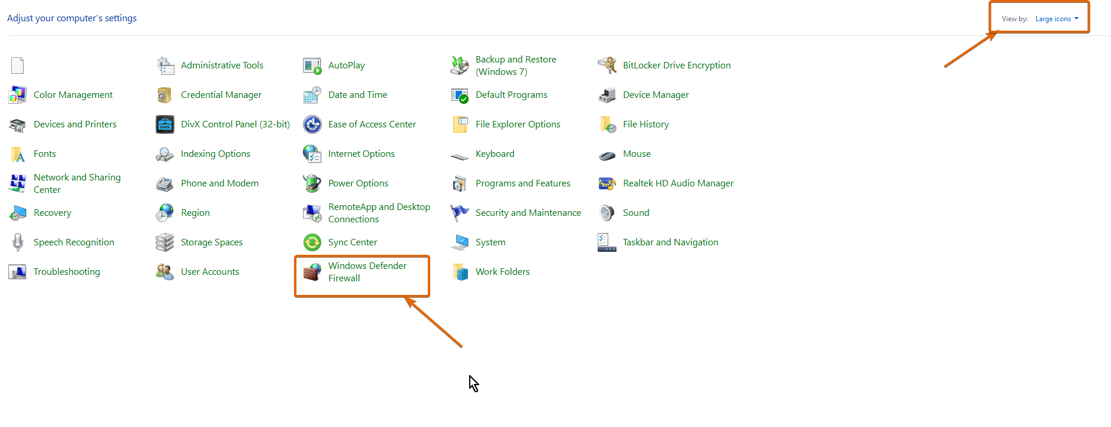Click the Fonts icon

coord(18,154)
